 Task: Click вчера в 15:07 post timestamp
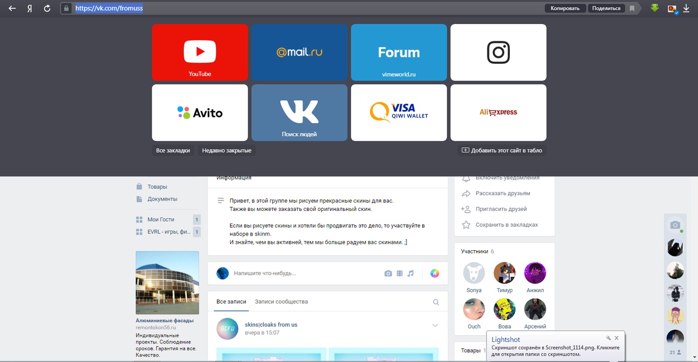pyautogui.click(x=262, y=333)
